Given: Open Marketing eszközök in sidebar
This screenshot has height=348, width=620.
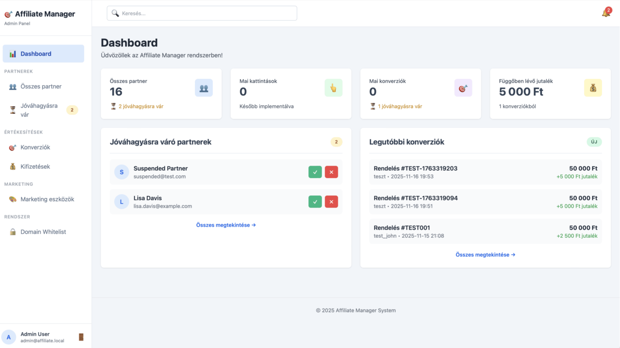Looking at the screenshot, I should pos(47,199).
